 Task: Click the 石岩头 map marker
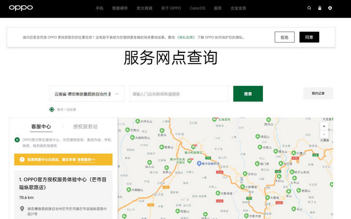tap(162, 130)
